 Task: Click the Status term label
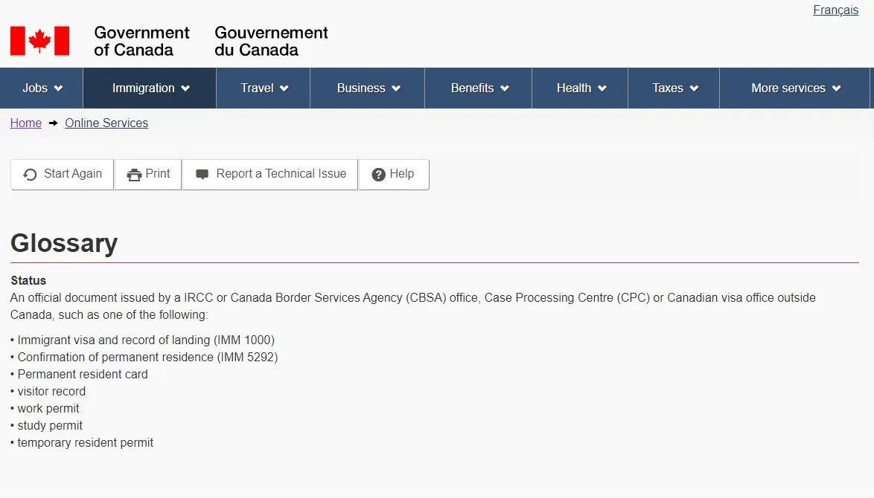[28, 280]
